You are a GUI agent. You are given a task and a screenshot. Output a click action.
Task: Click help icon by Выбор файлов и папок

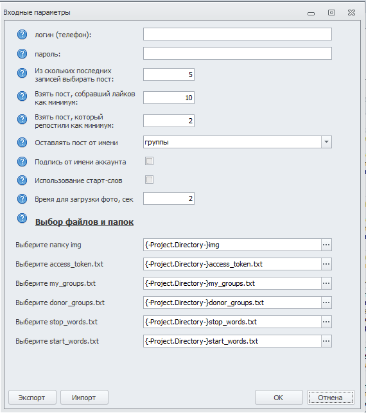pos(22,218)
